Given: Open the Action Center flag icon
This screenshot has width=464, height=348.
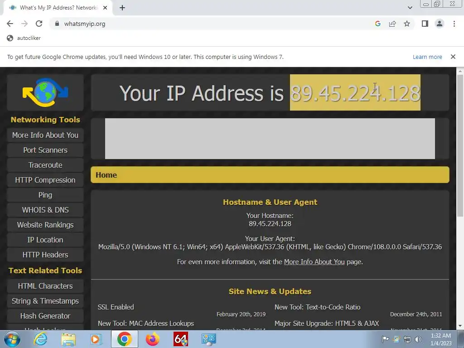Looking at the screenshot, I should (385, 339).
